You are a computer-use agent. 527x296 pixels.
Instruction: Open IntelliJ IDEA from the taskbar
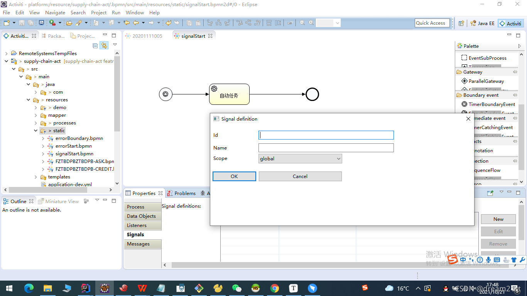point(86,288)
